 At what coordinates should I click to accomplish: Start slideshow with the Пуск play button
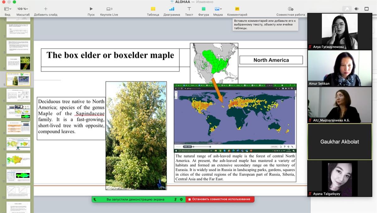pos(91,9)
